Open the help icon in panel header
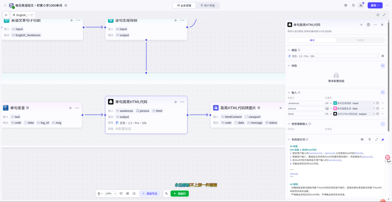This screenshot has height=202, width=392. tap(368, 25)
